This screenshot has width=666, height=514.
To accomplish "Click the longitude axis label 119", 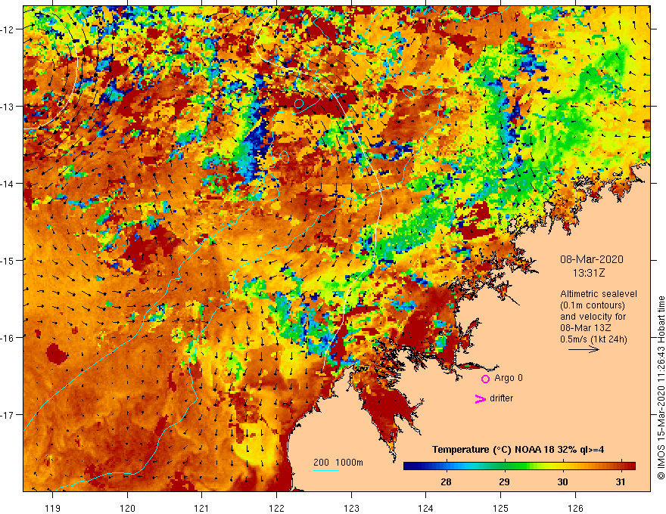I will point(53,508).
